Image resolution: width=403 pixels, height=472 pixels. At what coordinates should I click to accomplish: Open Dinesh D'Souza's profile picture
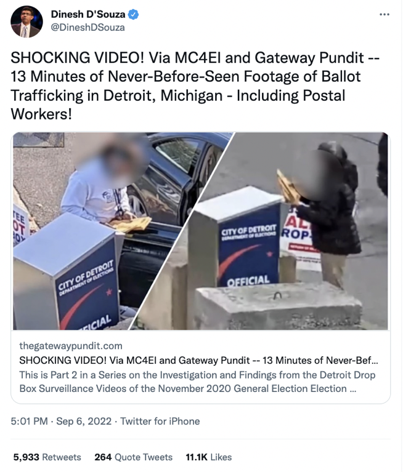click(26, 22)
